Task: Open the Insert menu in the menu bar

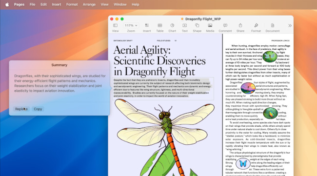Action: 57,4
